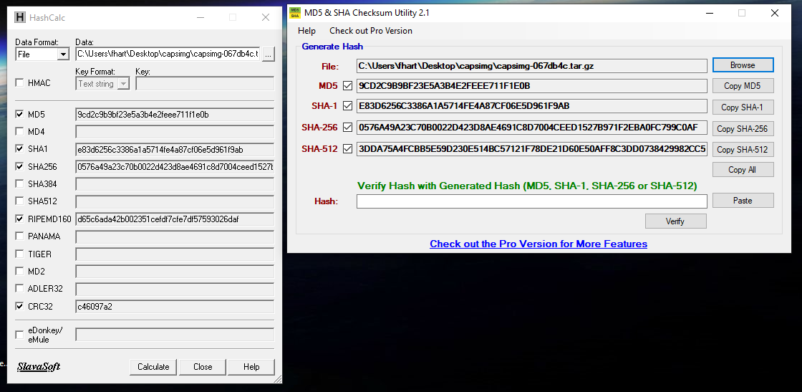Click the Paste button
Viewport: 802px width, 392px height.
coord(743,201)
